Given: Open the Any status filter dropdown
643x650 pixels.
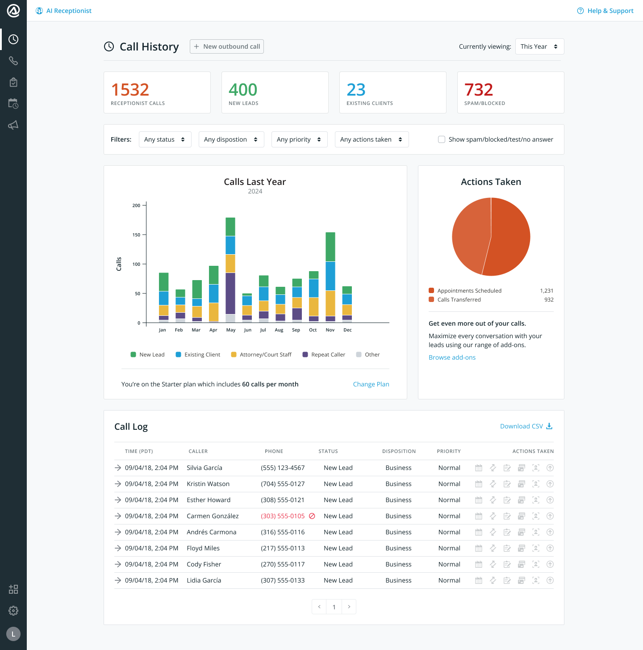Looking at the screenshot, I should coord(165,139).
